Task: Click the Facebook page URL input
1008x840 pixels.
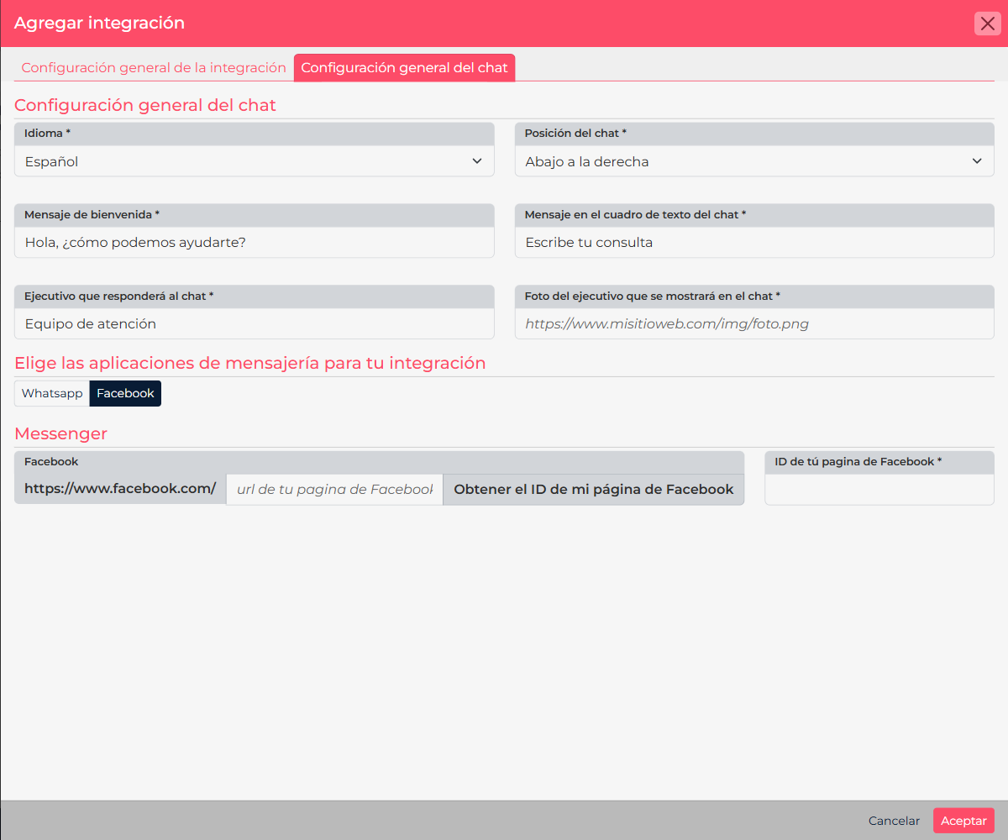Action: [334, 489]
